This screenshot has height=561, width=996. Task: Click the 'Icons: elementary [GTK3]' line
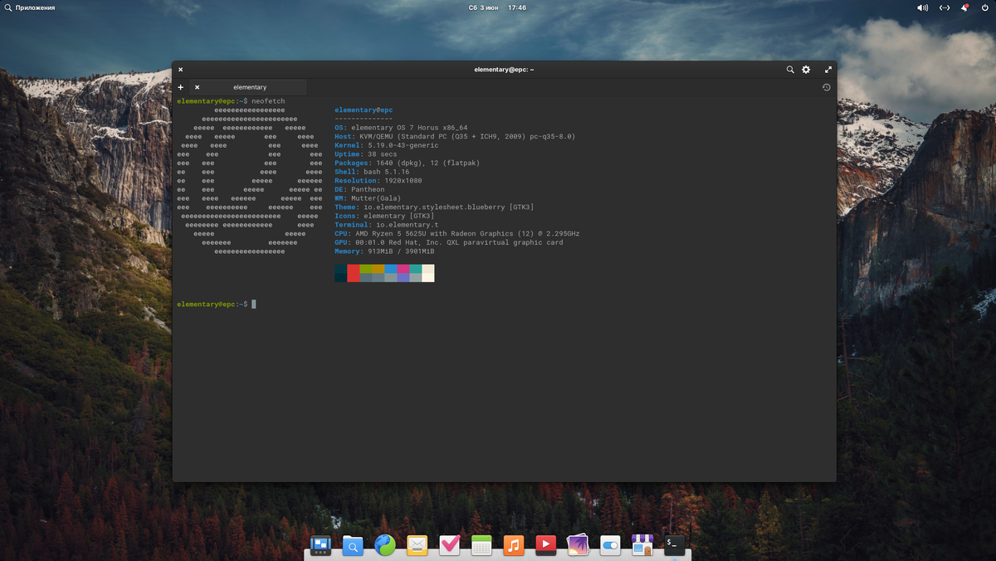pos(384,216)
